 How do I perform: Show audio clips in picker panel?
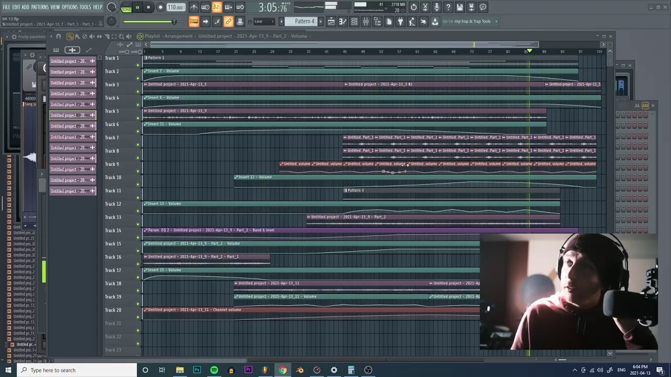[x=72, y=50]
